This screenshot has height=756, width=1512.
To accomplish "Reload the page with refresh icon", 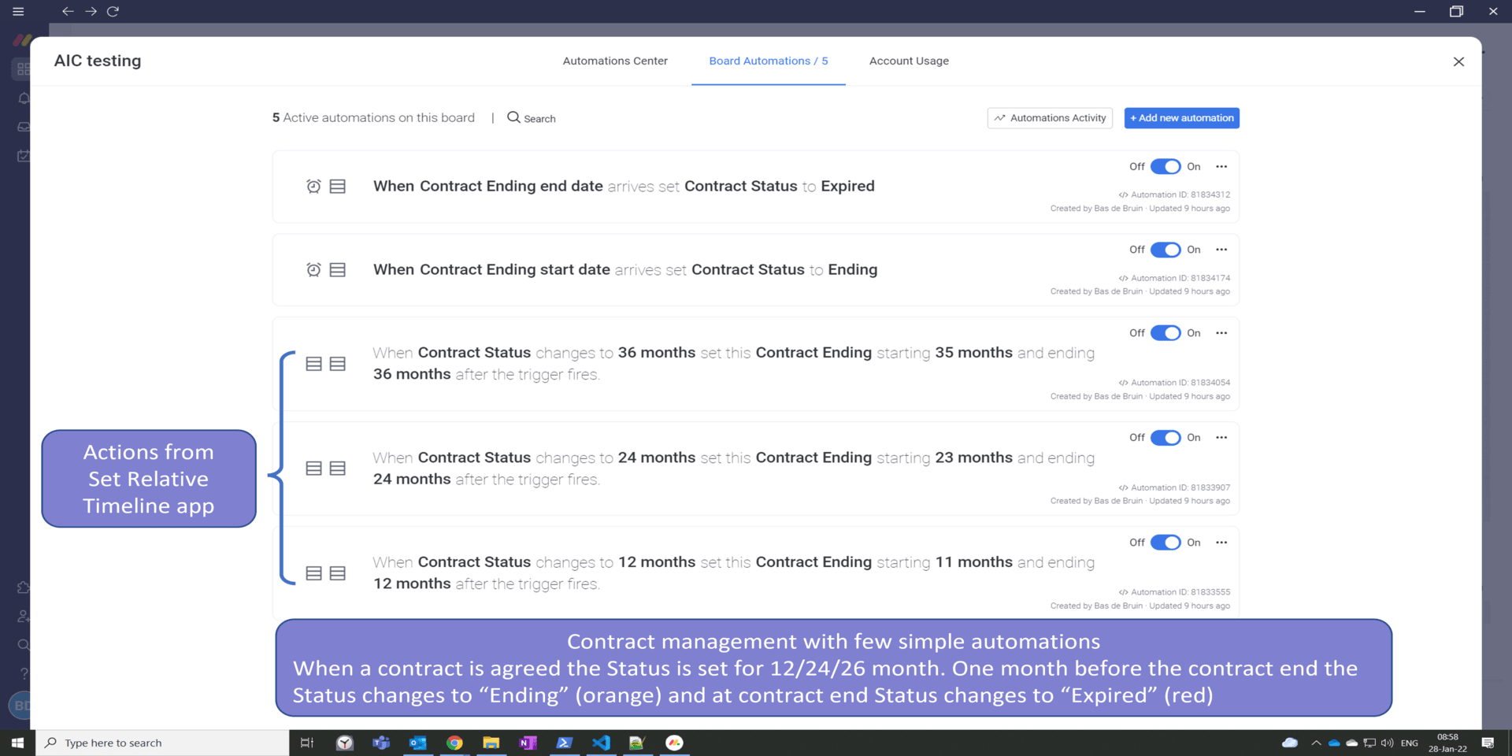I will click(x=113, y=11).
